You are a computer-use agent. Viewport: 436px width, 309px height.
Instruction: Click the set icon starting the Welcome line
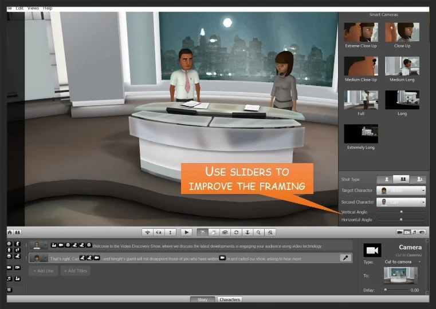click(x=54, y=245)
